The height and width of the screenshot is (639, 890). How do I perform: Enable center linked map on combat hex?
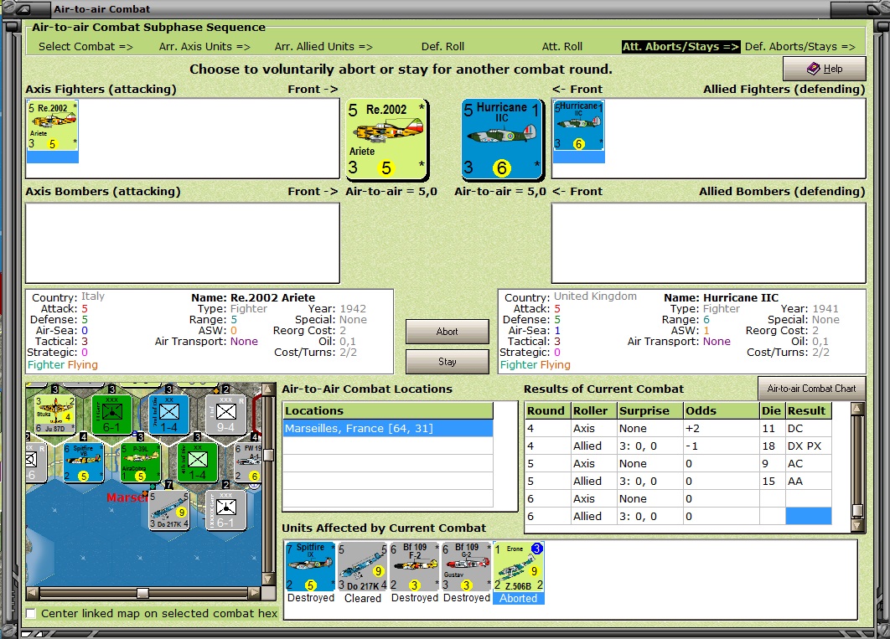click(x=31, y=614)
